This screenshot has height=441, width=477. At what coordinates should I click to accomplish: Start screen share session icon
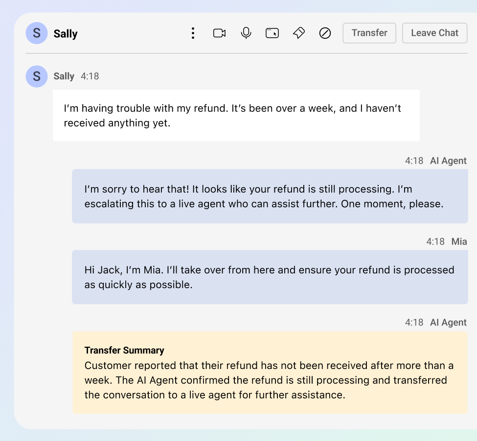[273, 33]
